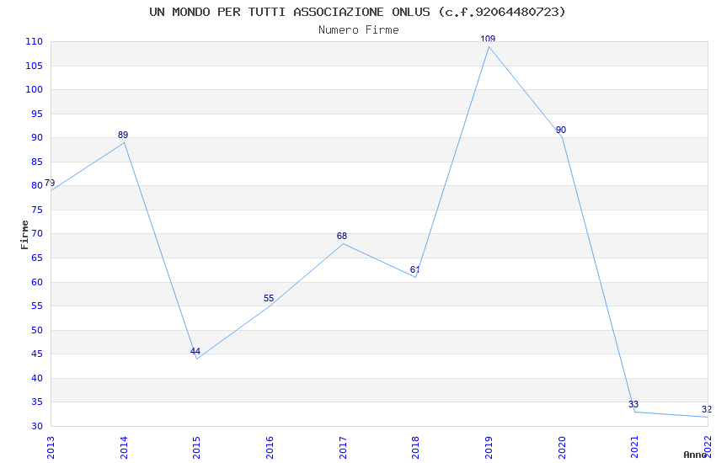
Task: Select the data label 90 for 2020
Action: tap(561, 130)
